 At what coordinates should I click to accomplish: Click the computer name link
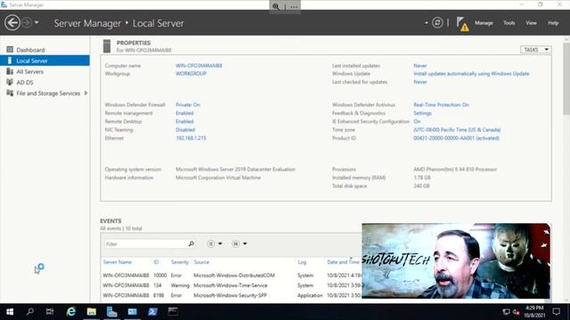[x=199, y=66]
